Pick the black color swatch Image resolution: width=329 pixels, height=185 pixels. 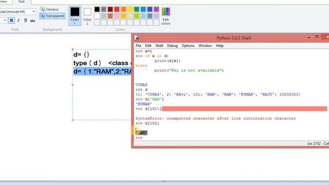point(97,9)
